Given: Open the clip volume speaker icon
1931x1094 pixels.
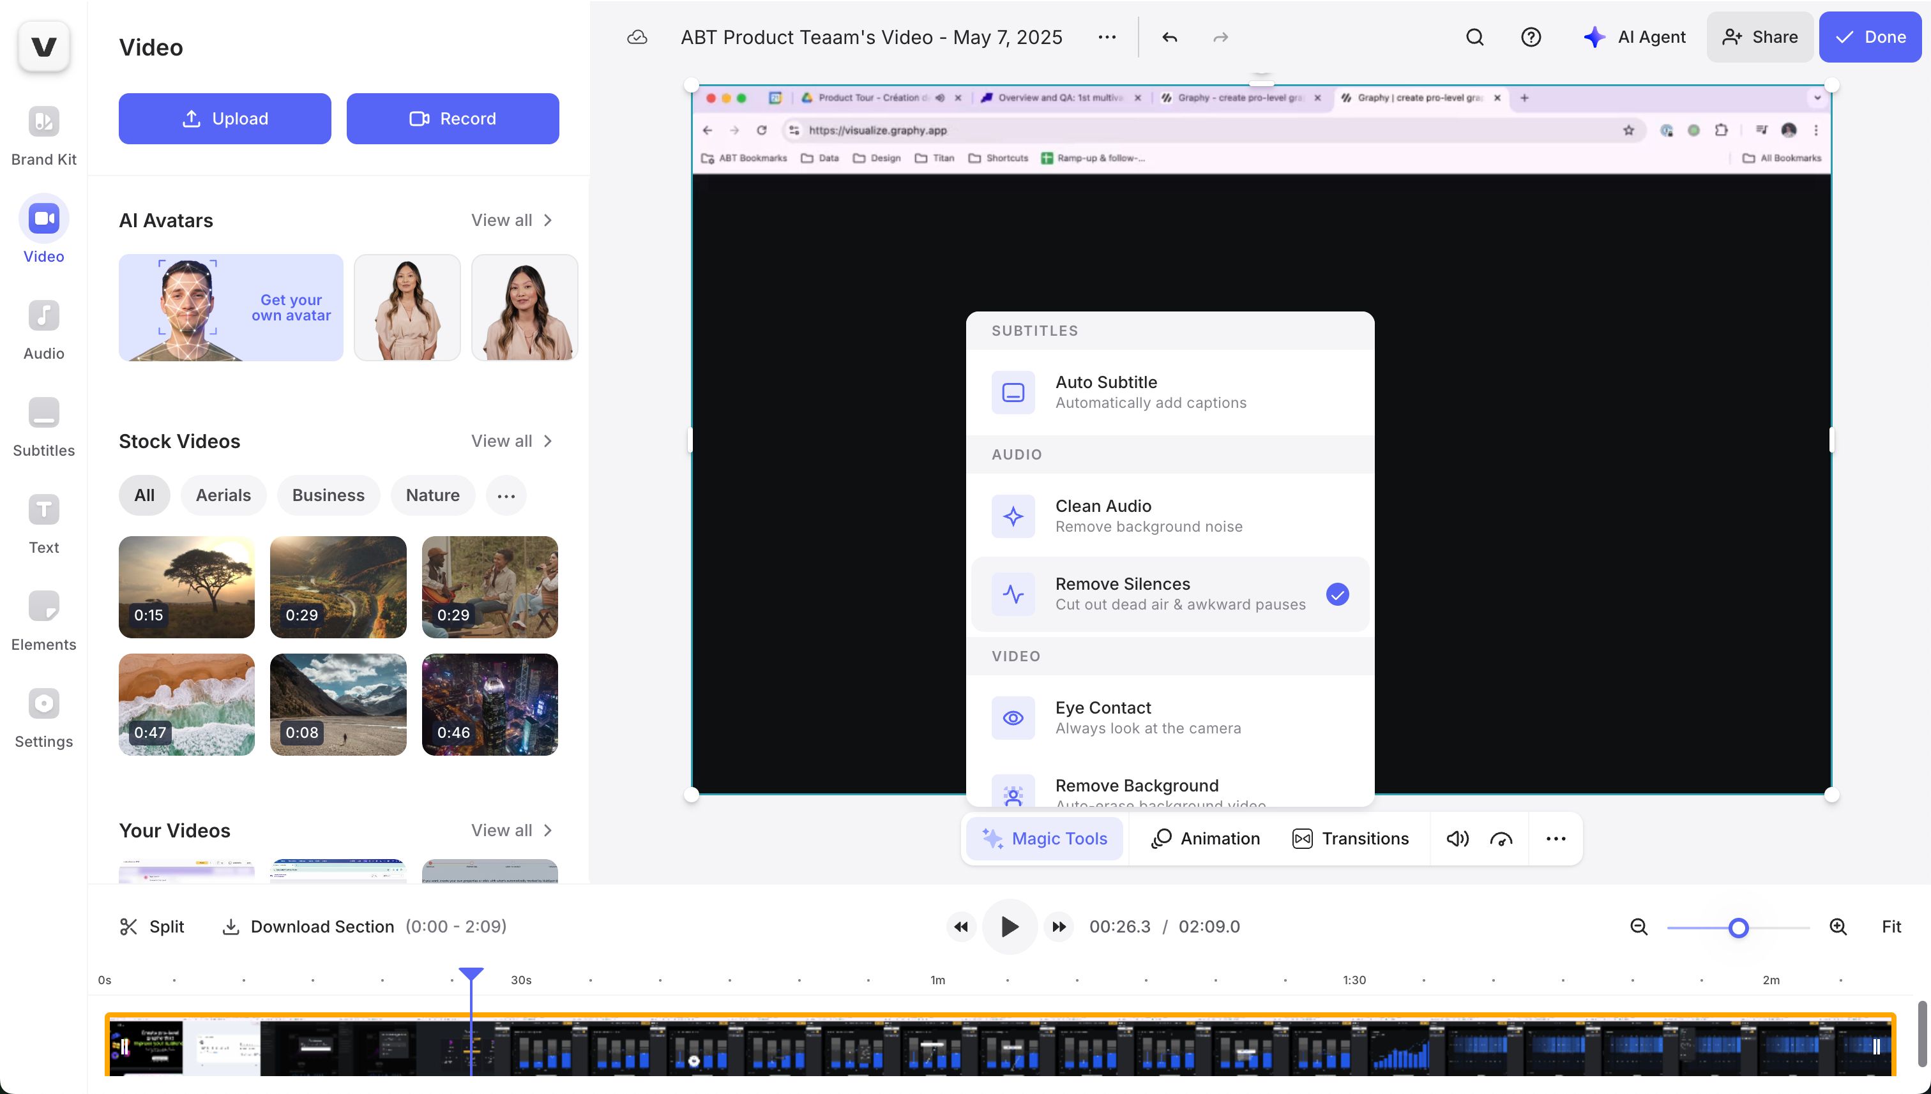Looking at the screenshot, I should [x=1457, y=839].
